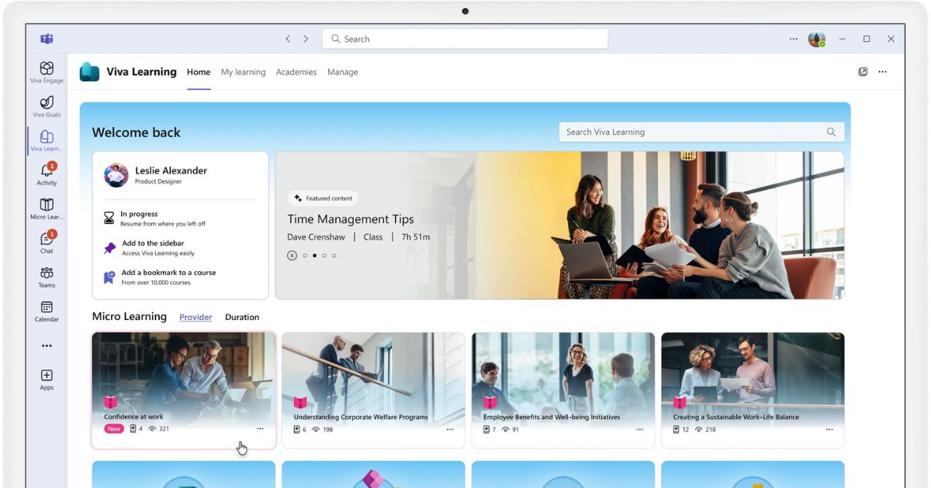Select the Duration filter option

[242, 317]
